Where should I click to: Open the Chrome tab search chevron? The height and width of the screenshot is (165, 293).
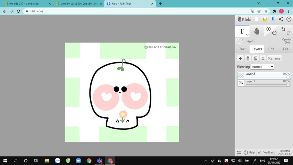click(258, 3)
